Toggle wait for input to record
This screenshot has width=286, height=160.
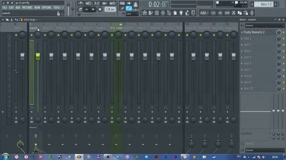(88, 3)
